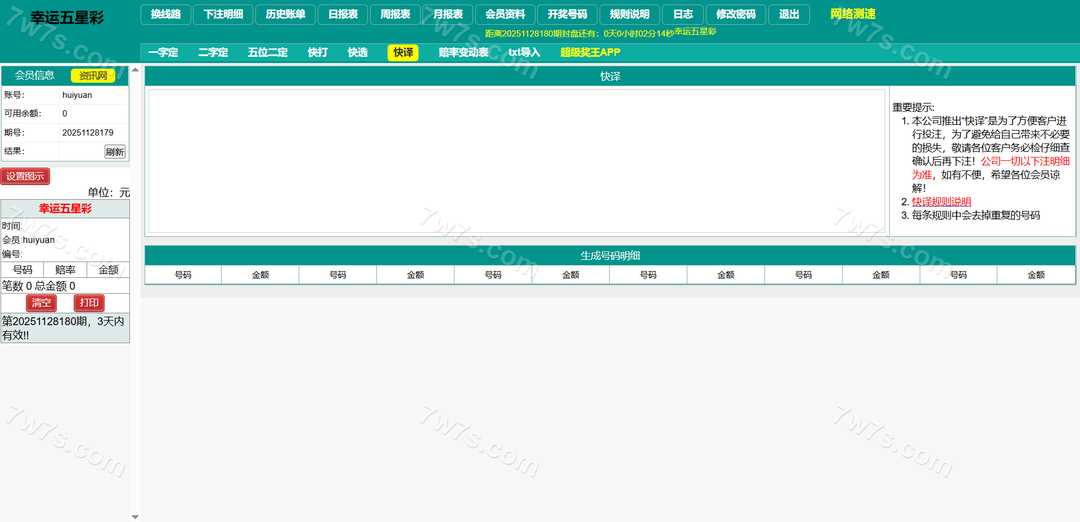Open the 快译规则说明 rules link

pyautogui.click(x=941, y=201)
